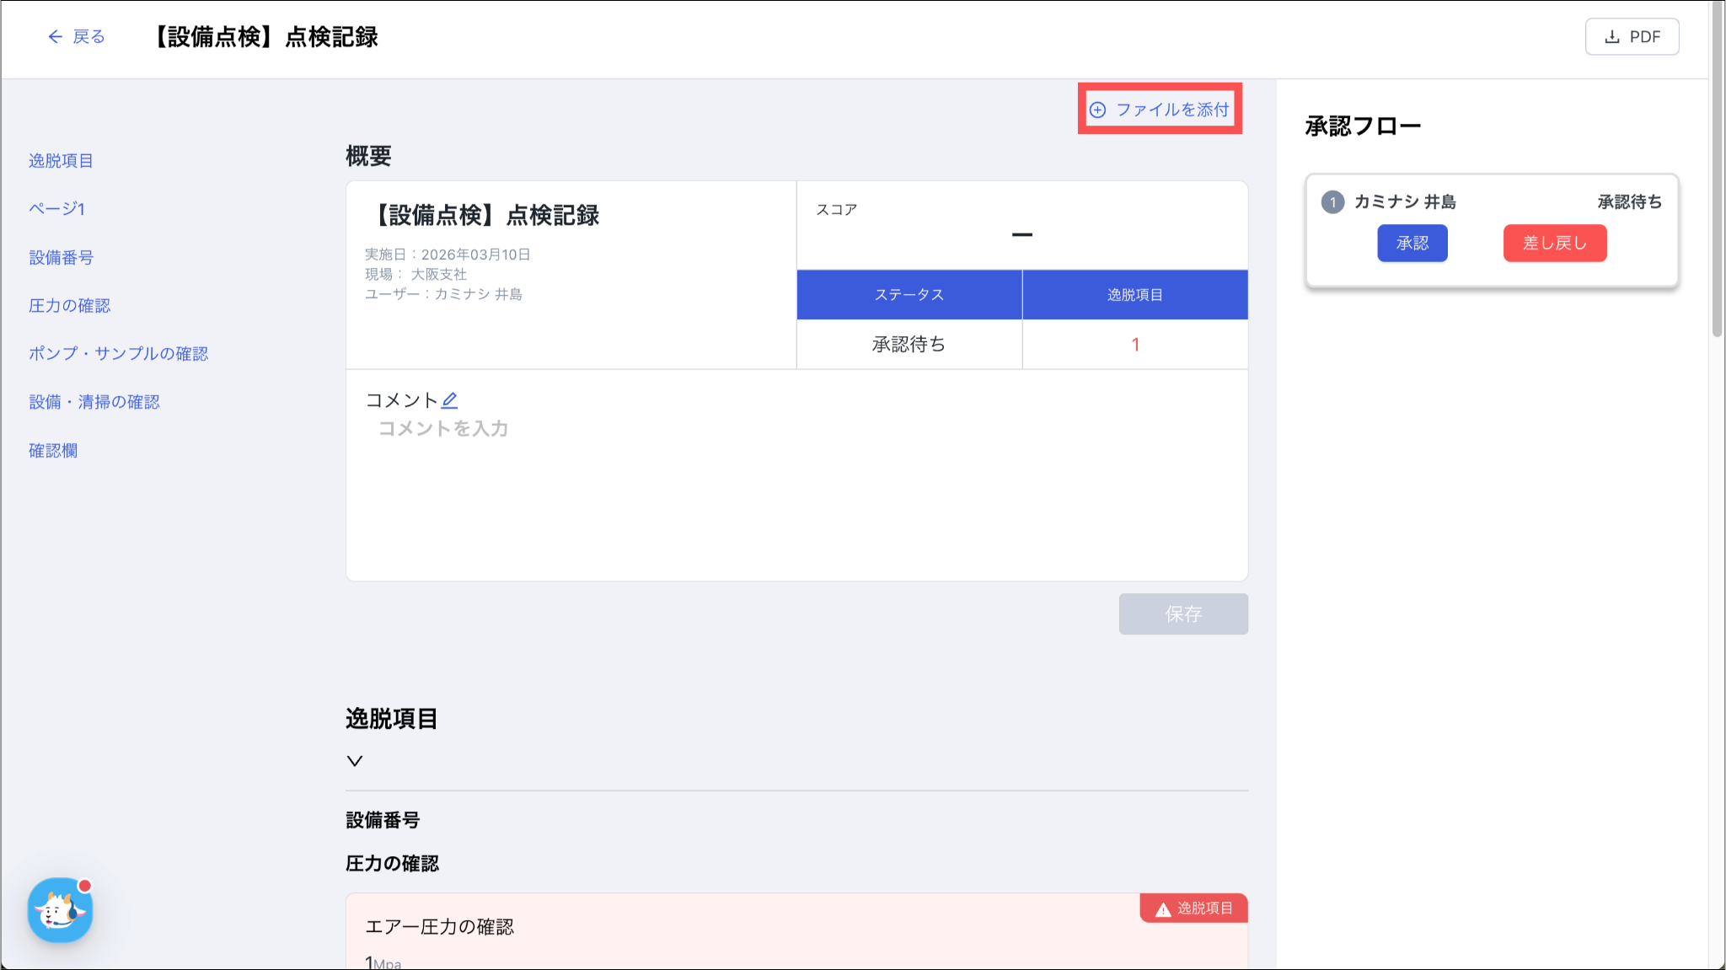
Task: Click the back arrow 戻る link
Action: coord(76,37)
